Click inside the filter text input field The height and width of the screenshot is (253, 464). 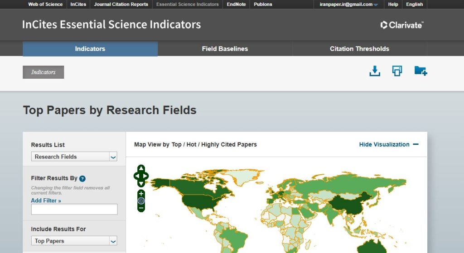74,209
